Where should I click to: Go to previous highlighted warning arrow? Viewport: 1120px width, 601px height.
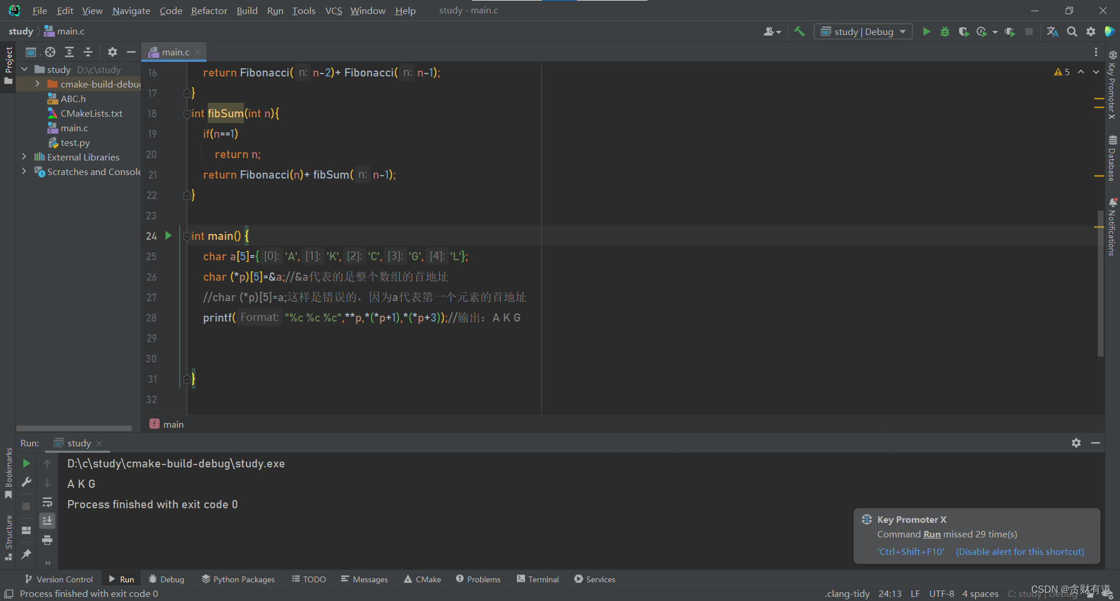(1081, 72)
